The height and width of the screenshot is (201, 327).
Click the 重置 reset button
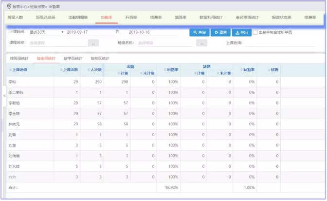coord(219,32)
